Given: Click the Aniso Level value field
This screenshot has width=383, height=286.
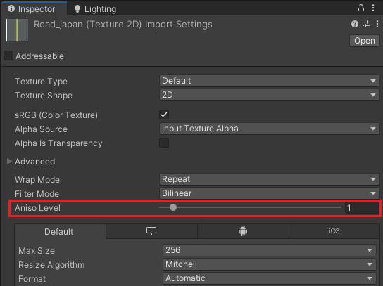Looking at the screenshot, I should pos(362,208).
